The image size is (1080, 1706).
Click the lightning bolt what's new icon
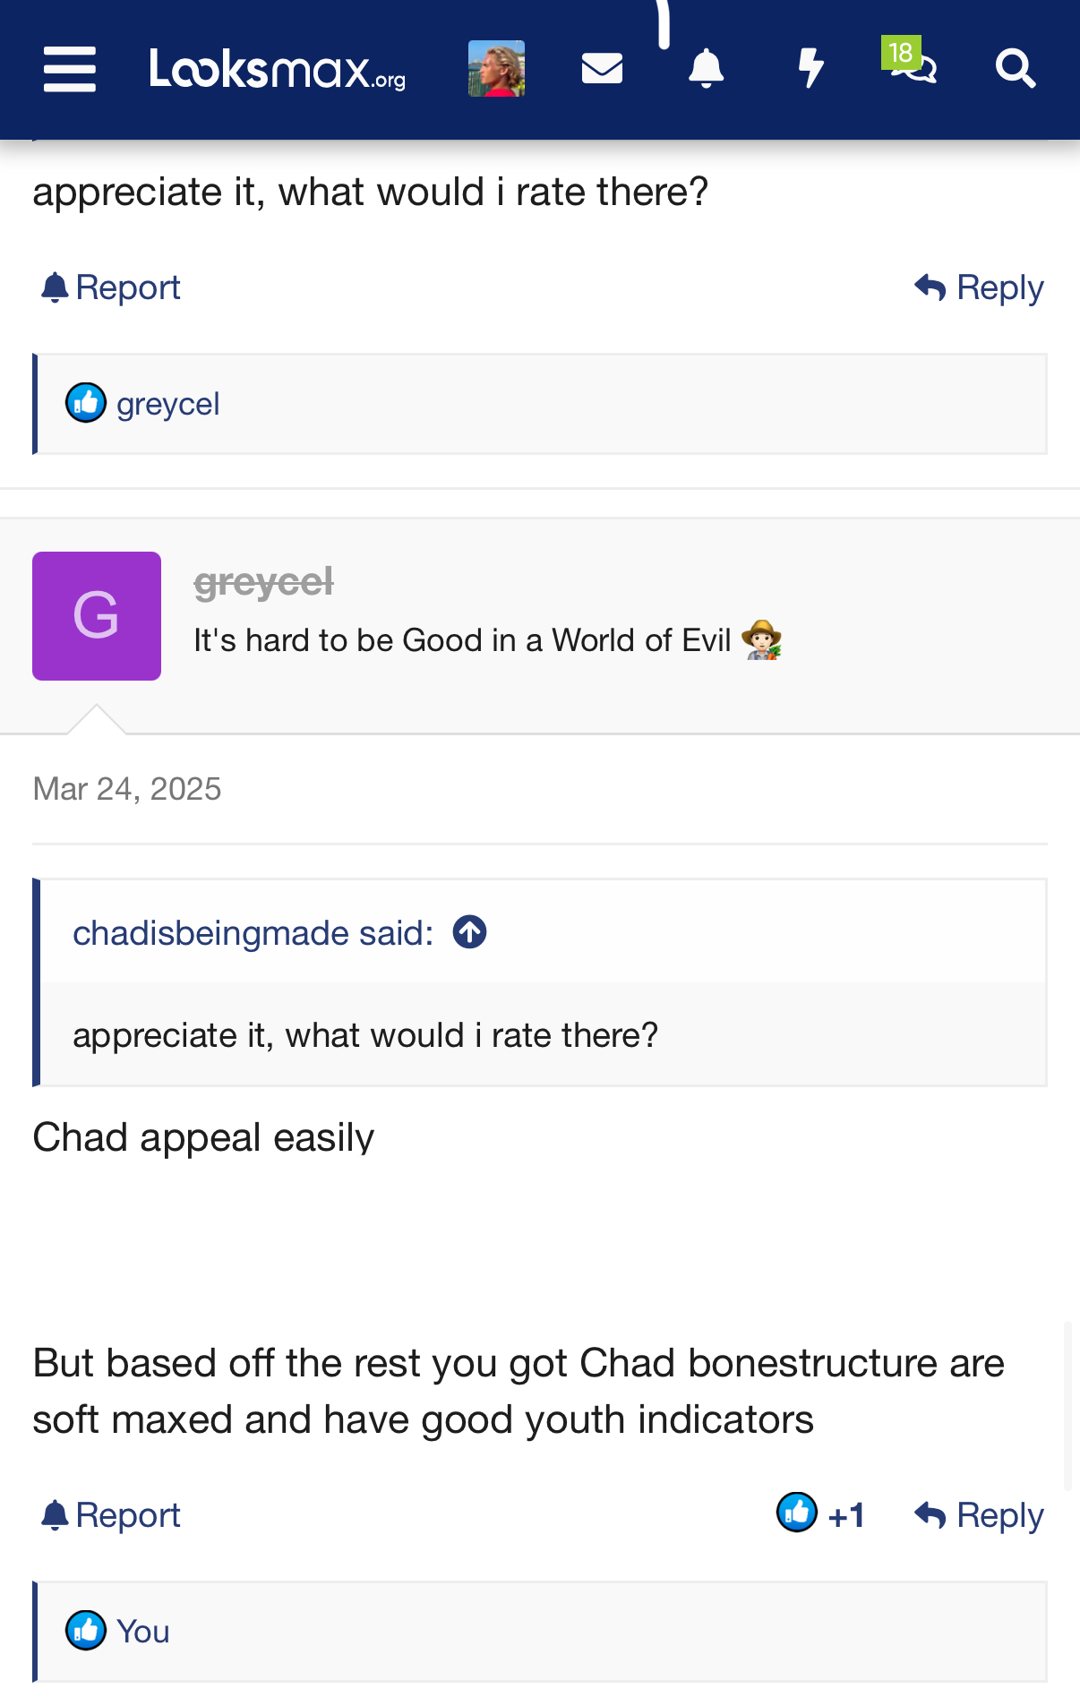click(x=810, y=69)
